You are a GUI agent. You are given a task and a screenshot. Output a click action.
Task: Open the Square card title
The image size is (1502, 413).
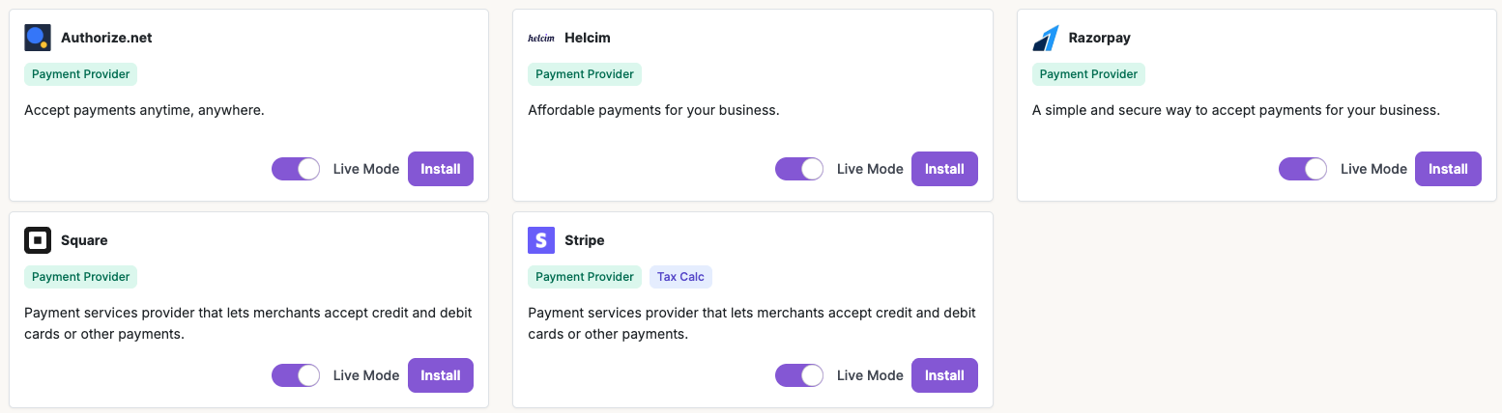point(84,240)
